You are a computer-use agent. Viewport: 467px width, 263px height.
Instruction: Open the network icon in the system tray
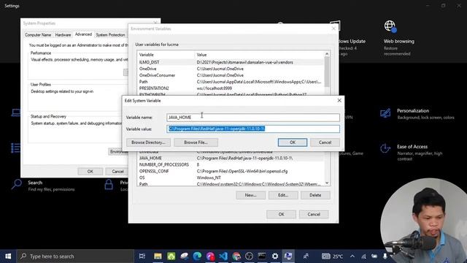tap(363, 256)
